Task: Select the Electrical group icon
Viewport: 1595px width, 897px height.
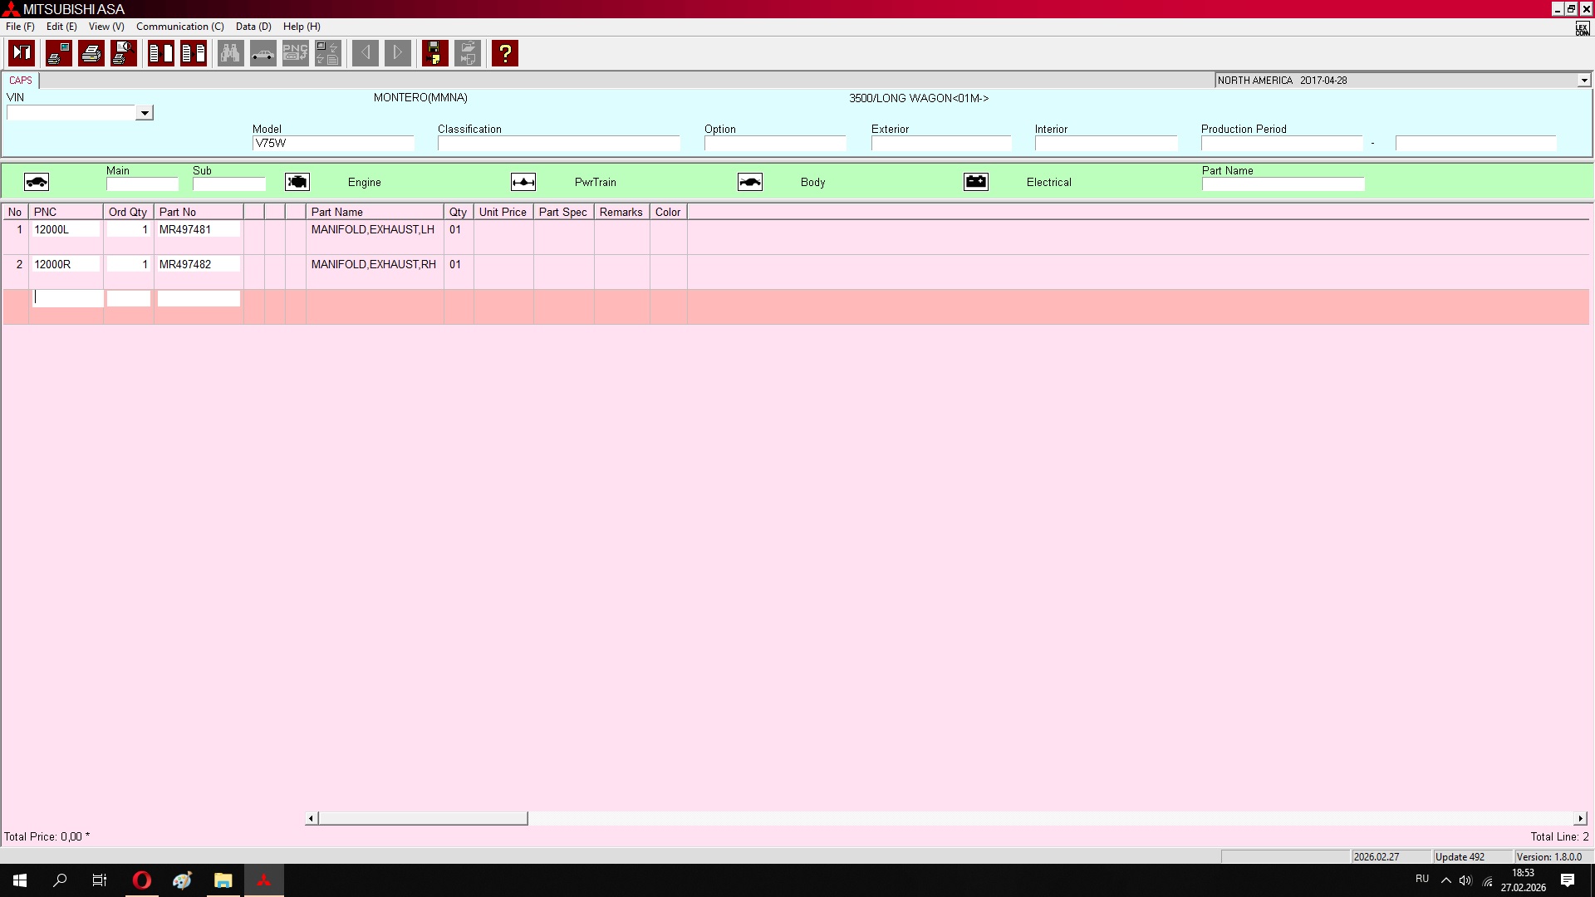Action: pos(976,182)
